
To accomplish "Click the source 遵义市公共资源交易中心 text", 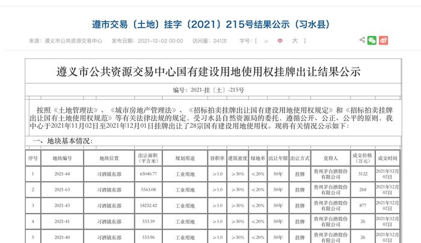I will coord(65,41).
